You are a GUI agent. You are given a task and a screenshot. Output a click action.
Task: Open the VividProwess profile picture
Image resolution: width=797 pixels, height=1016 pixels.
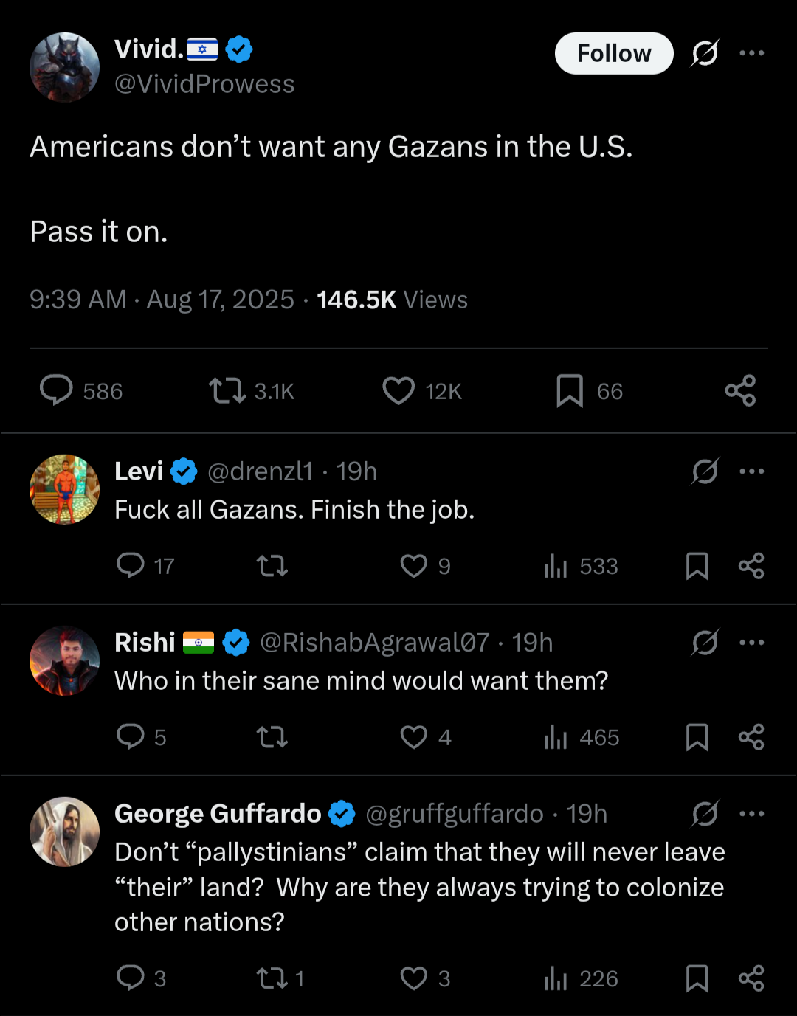[64, 67]
